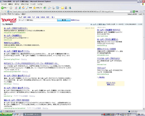
Task: Click the Mail envelope toolbar icon
Action: point(49,8)
